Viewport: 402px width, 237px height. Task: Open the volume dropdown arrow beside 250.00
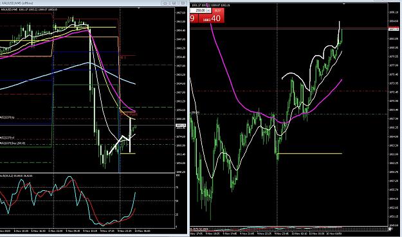pyautogui.click(x=208, y=10)
